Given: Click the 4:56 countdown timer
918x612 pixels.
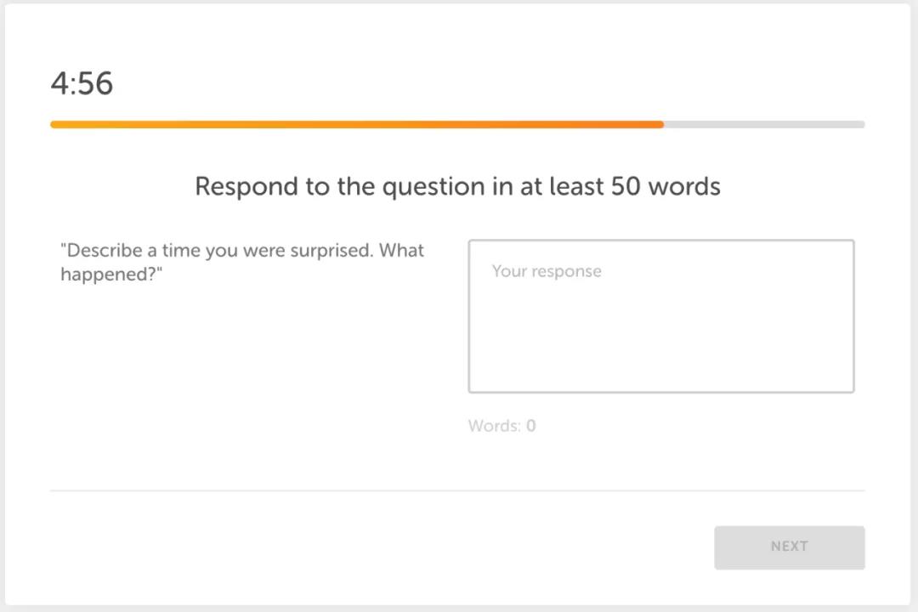Looking at the screenshot, I should pos(82,83).
